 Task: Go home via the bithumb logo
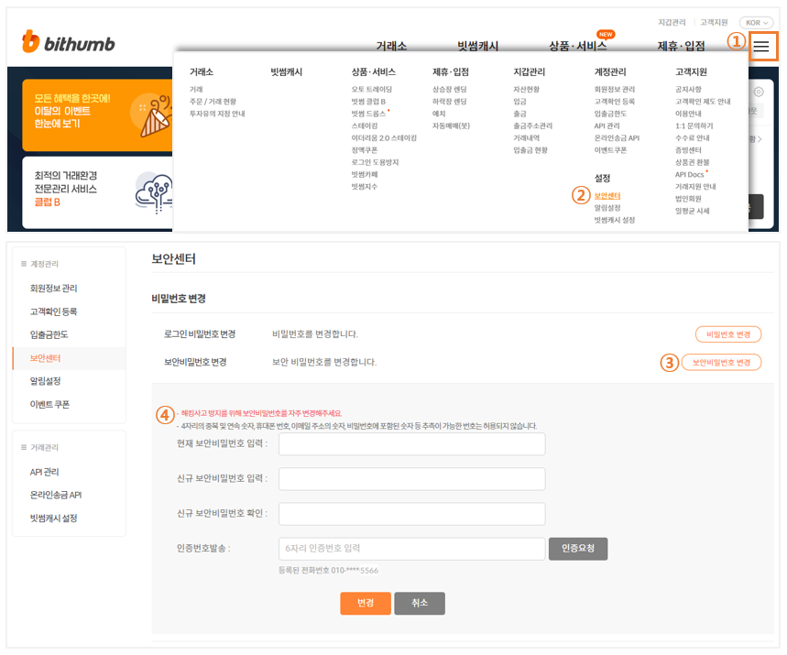(x=69, y=42)
